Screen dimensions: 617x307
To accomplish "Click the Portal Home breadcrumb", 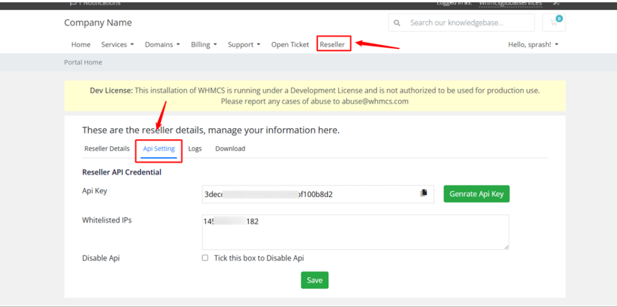I will coord(83,62).
